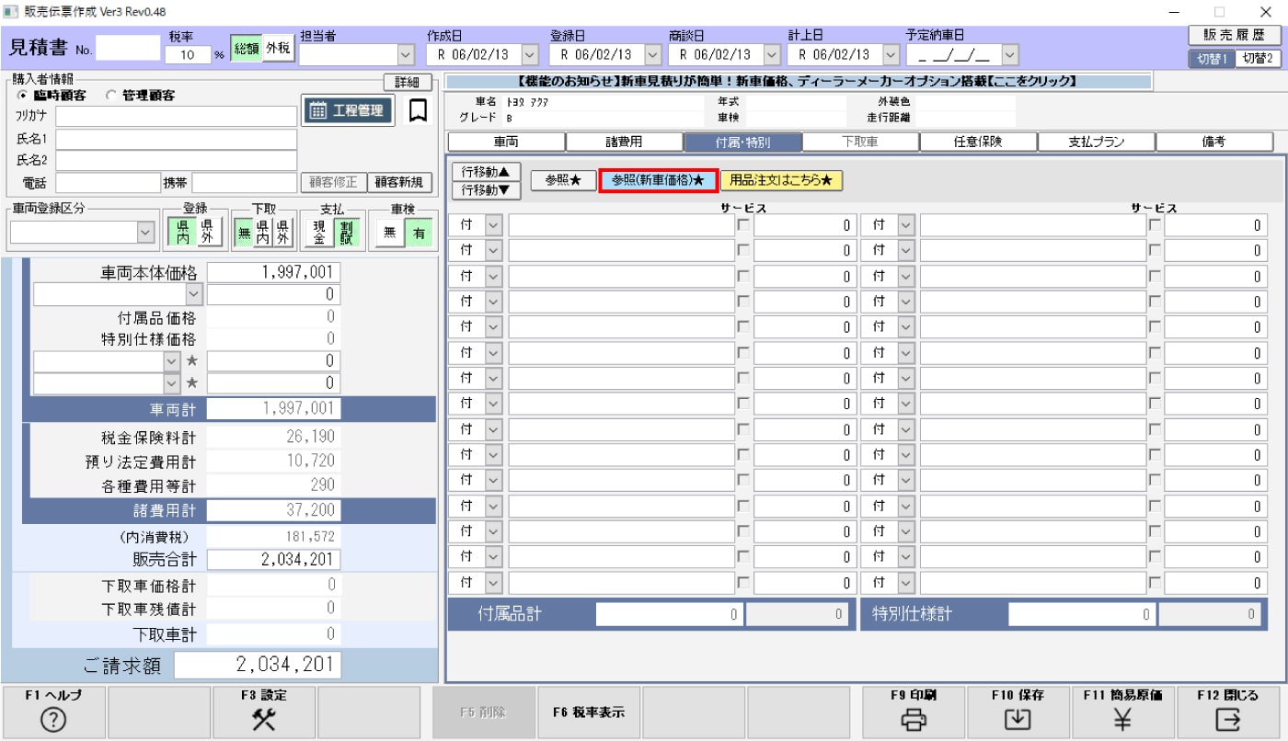
Task: Click the F9 print icon
Action: [x=914, y=722]
